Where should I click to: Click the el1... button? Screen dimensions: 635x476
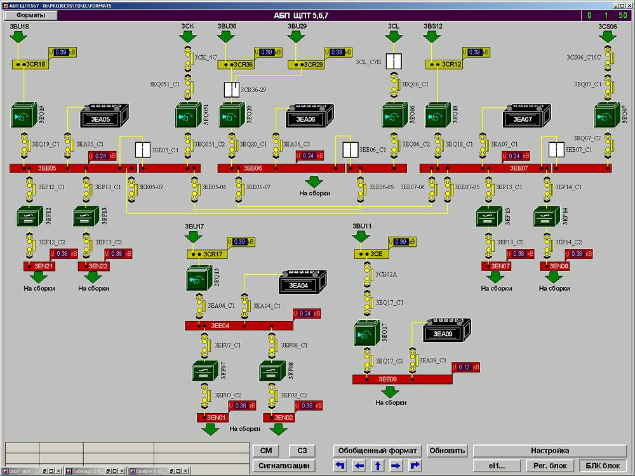point(497,465)
